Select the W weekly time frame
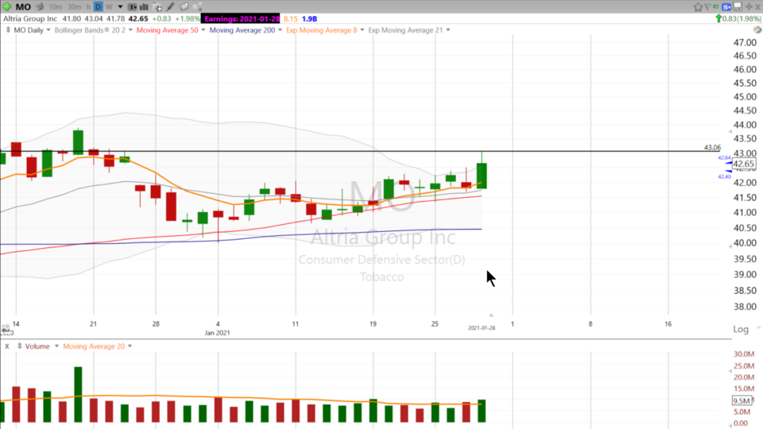Image resolution: width=763 pixels, height=429 pixels. (109, 7)
